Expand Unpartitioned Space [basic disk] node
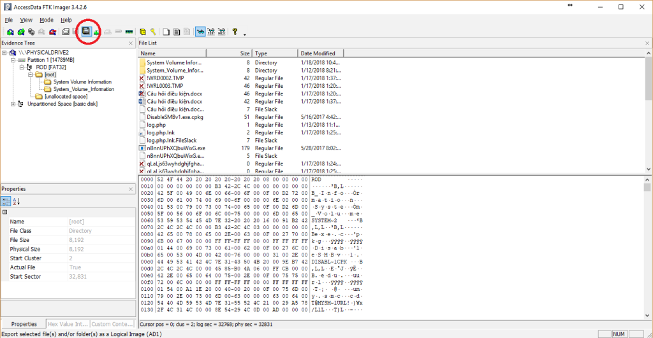 [x=13, y=104]
